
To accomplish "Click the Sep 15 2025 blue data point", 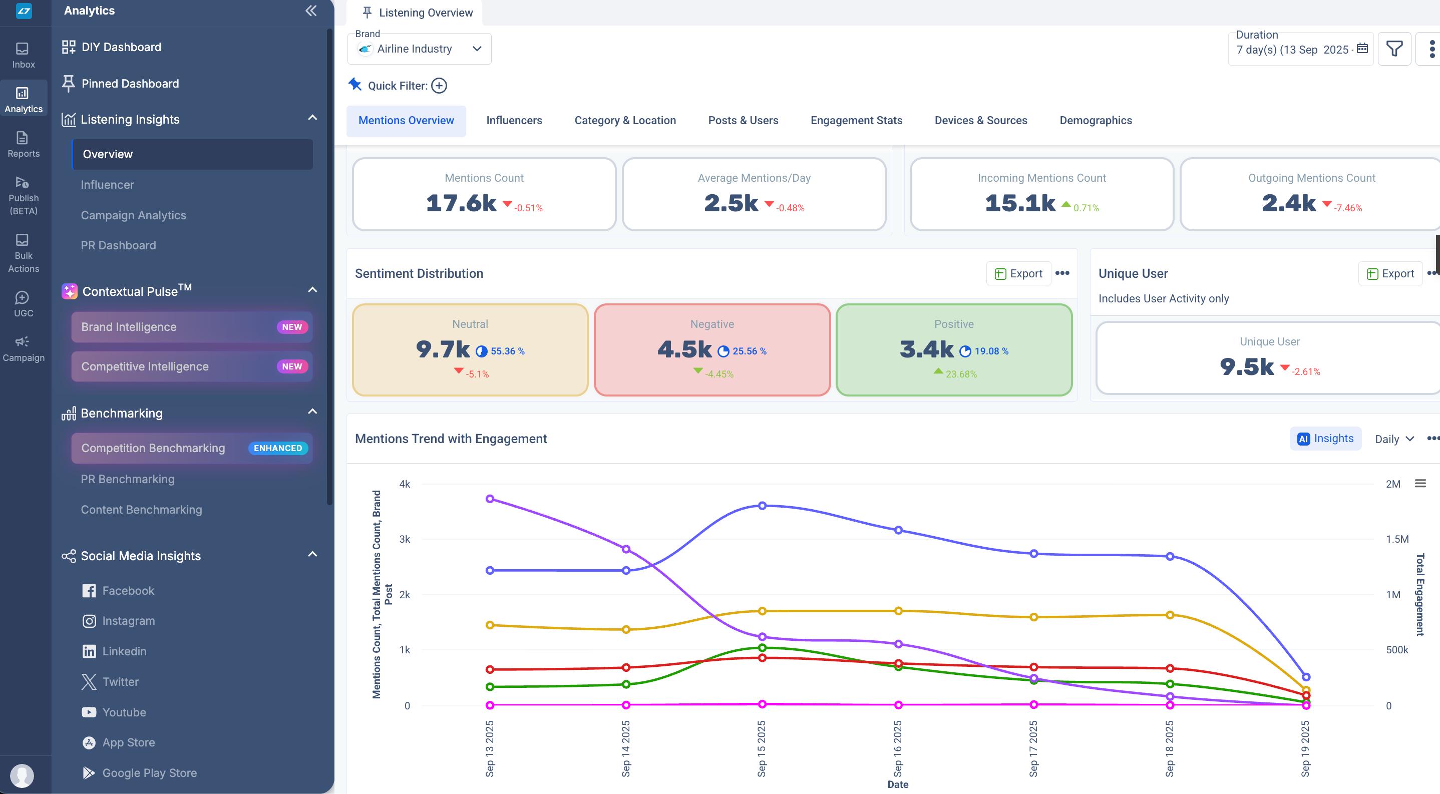I will [762, 506].
